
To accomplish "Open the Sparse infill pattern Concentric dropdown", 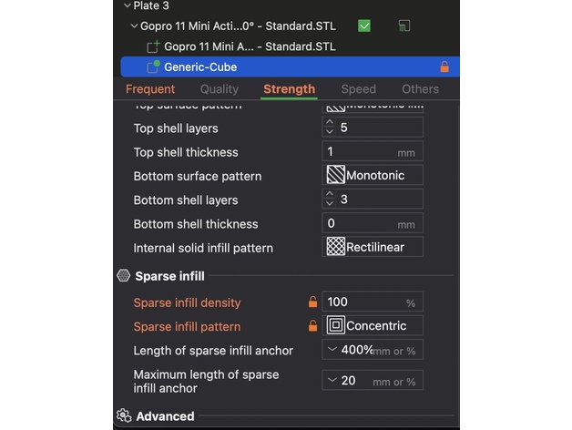I will point(373,326).
